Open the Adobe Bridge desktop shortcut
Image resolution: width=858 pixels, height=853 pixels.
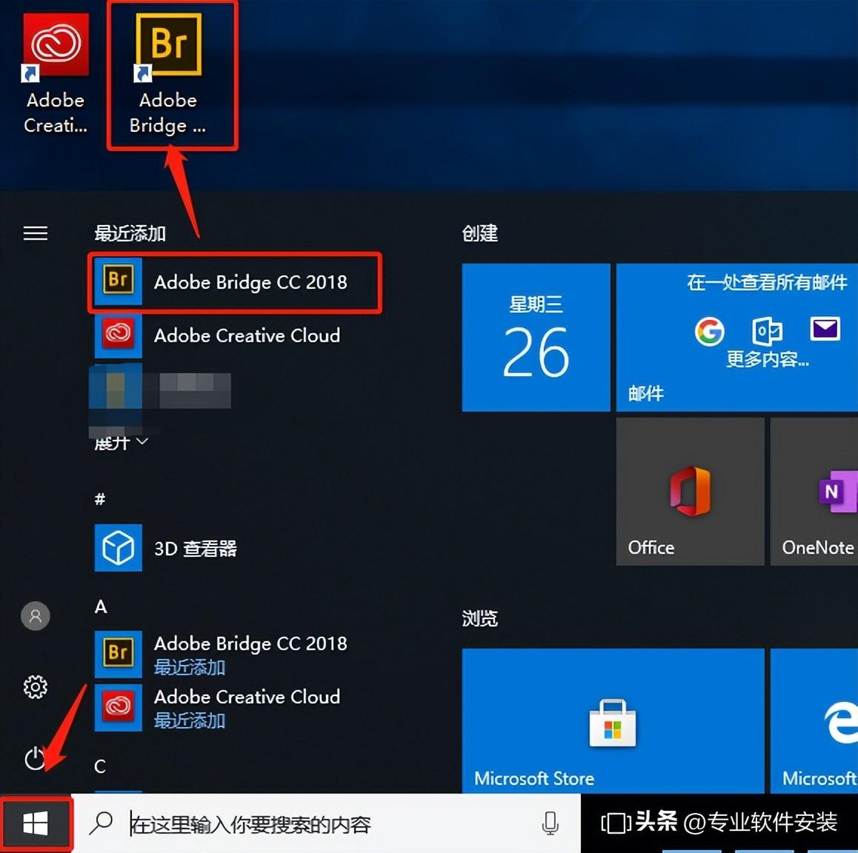tap(168, 74)
